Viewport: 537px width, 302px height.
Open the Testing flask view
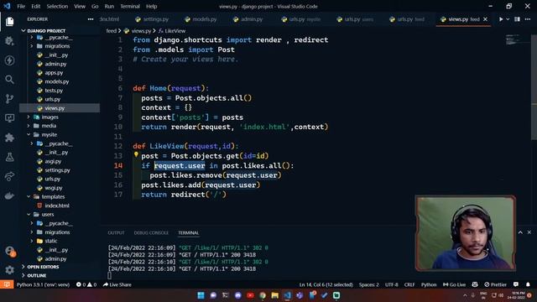point(9,157)
